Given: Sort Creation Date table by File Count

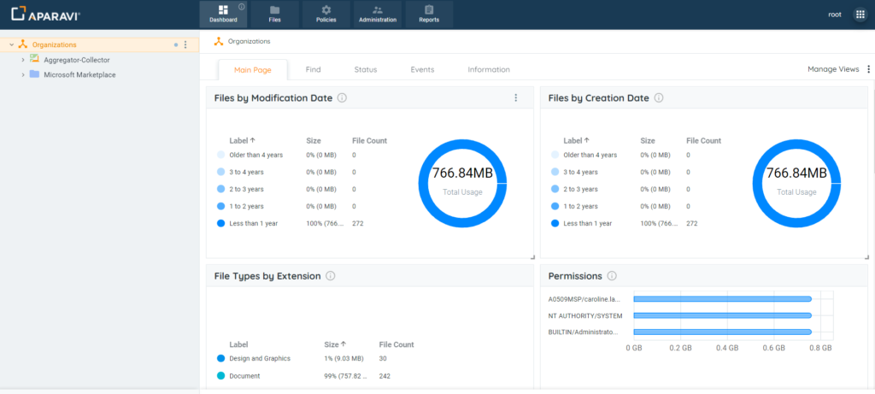Looking at the screenshot, I should 704,141.
